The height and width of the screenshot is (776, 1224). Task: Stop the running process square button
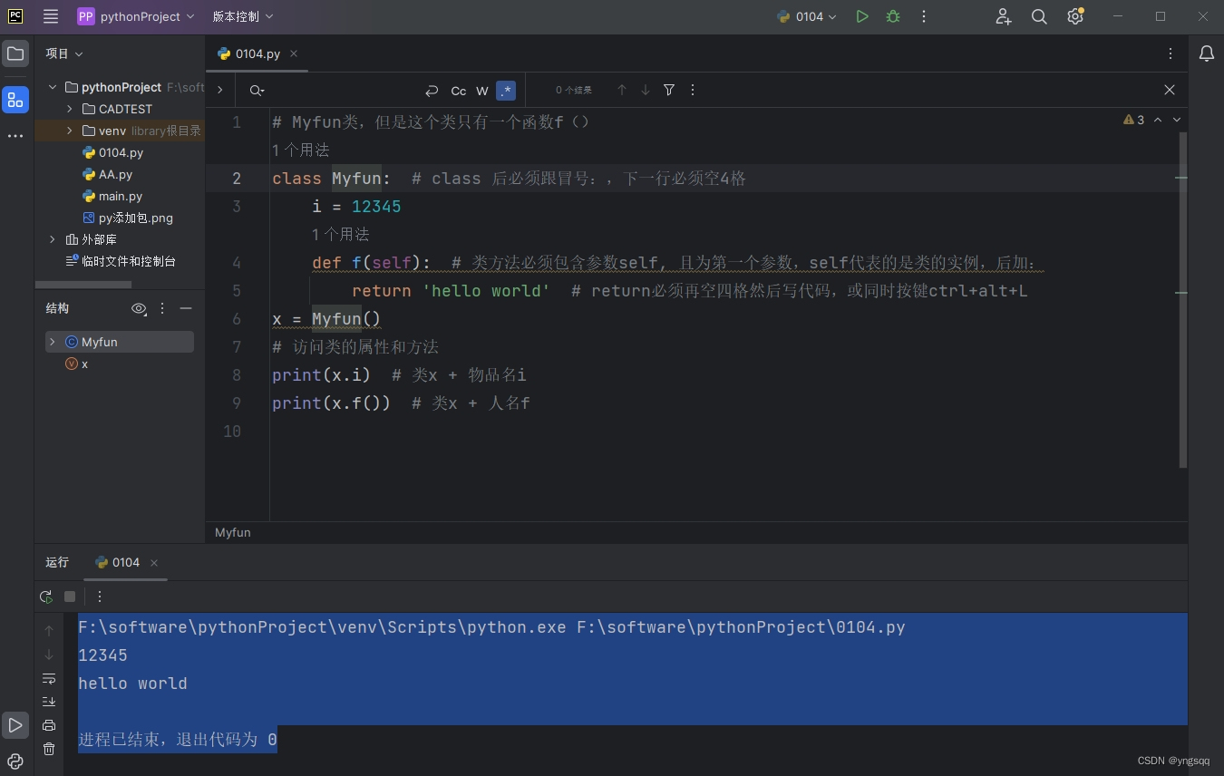[x=70, y=597]
